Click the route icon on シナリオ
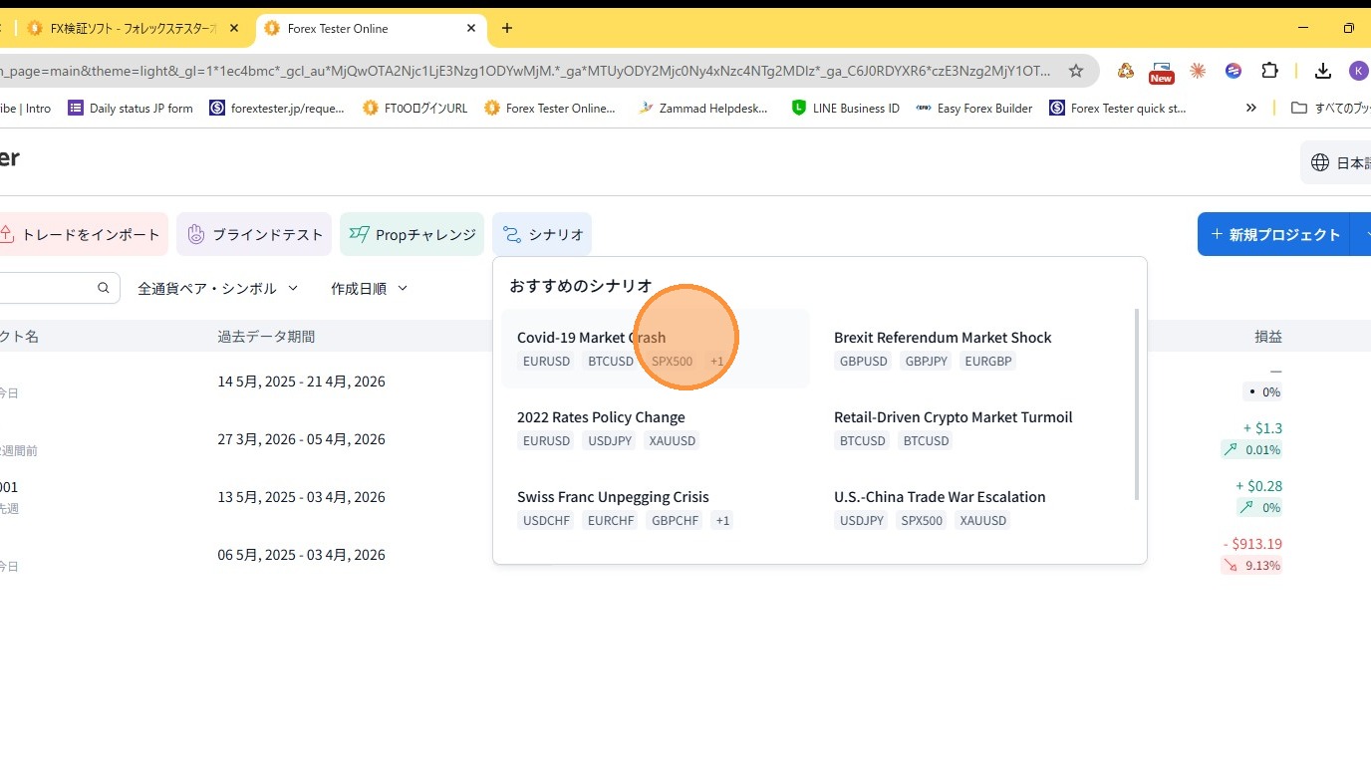Image resolution: width=1371 pixels, height=766 pixels. coord(511,235)
